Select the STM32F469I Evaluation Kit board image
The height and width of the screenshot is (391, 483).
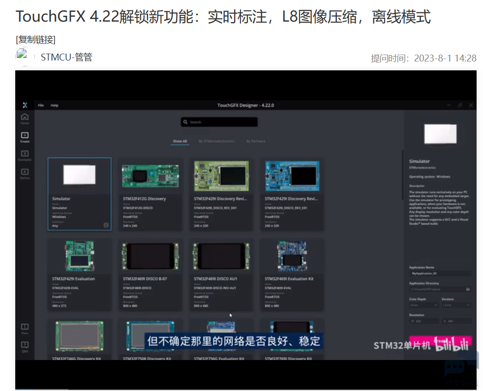coord(292,256)
